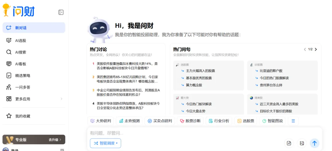Focus the 有问题，尽管问 input box
Image resolution: width=332 pixels, height=151 pixels.
tap(204, 133)
